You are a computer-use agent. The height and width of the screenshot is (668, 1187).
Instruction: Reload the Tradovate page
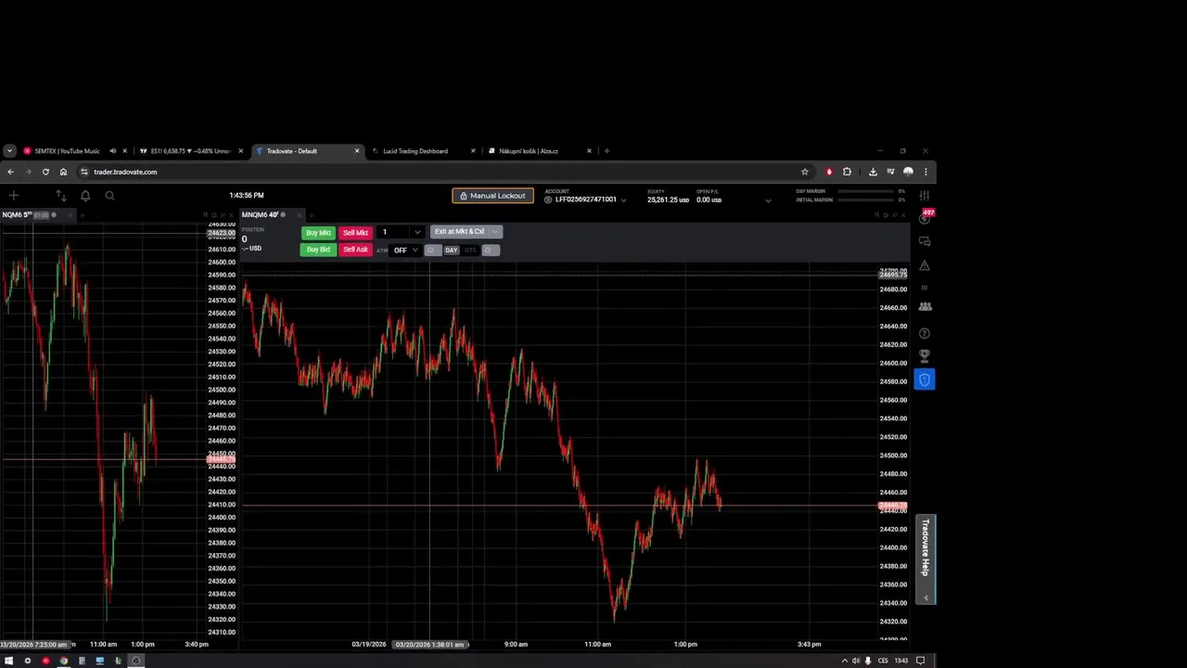coord(45,172)
